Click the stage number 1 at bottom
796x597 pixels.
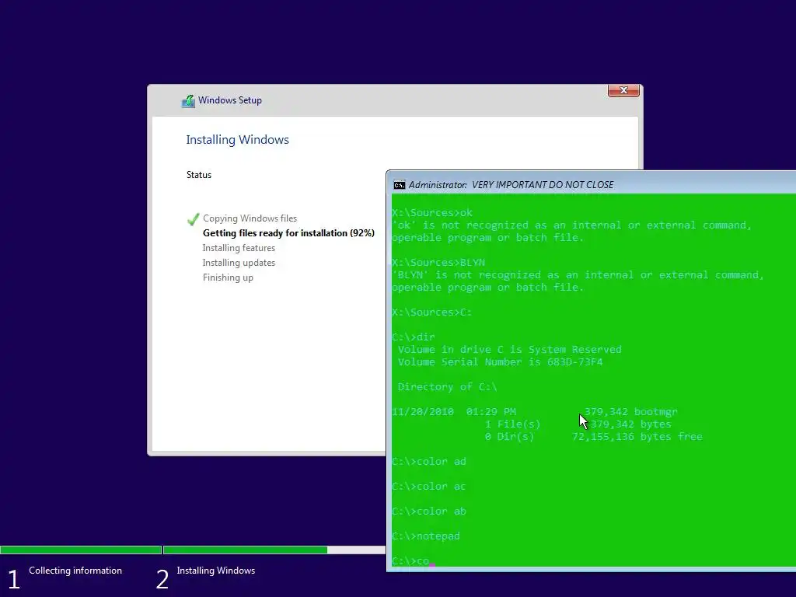point(14,579)
